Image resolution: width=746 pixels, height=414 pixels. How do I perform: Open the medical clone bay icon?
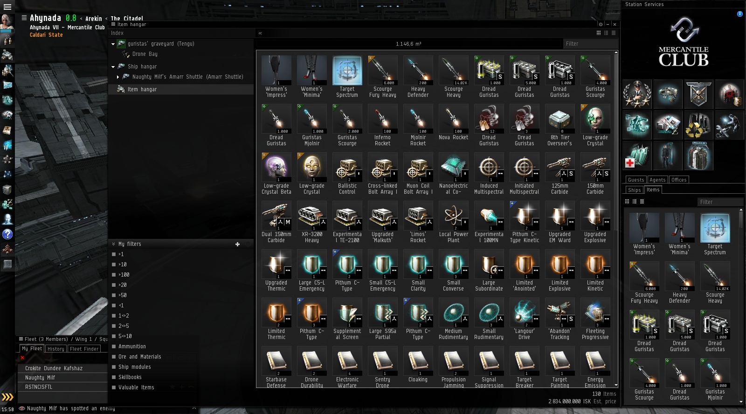tap(637, 156)
